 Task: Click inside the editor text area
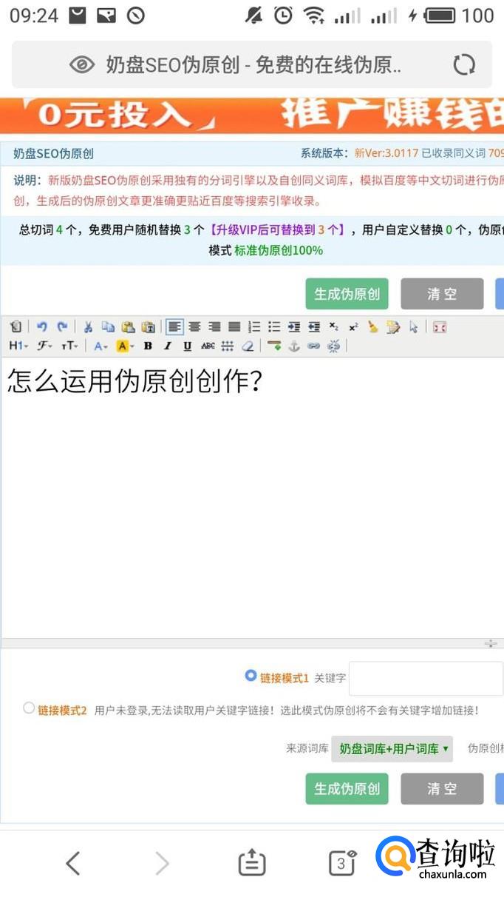tap(252, 497)
